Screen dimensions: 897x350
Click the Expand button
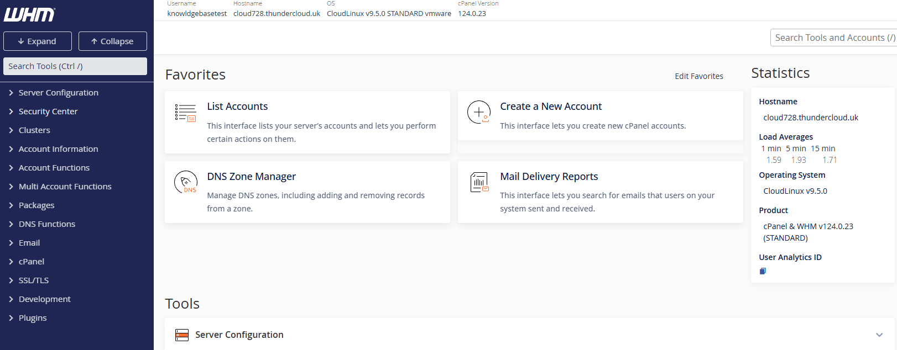click(x=38, y=41)
